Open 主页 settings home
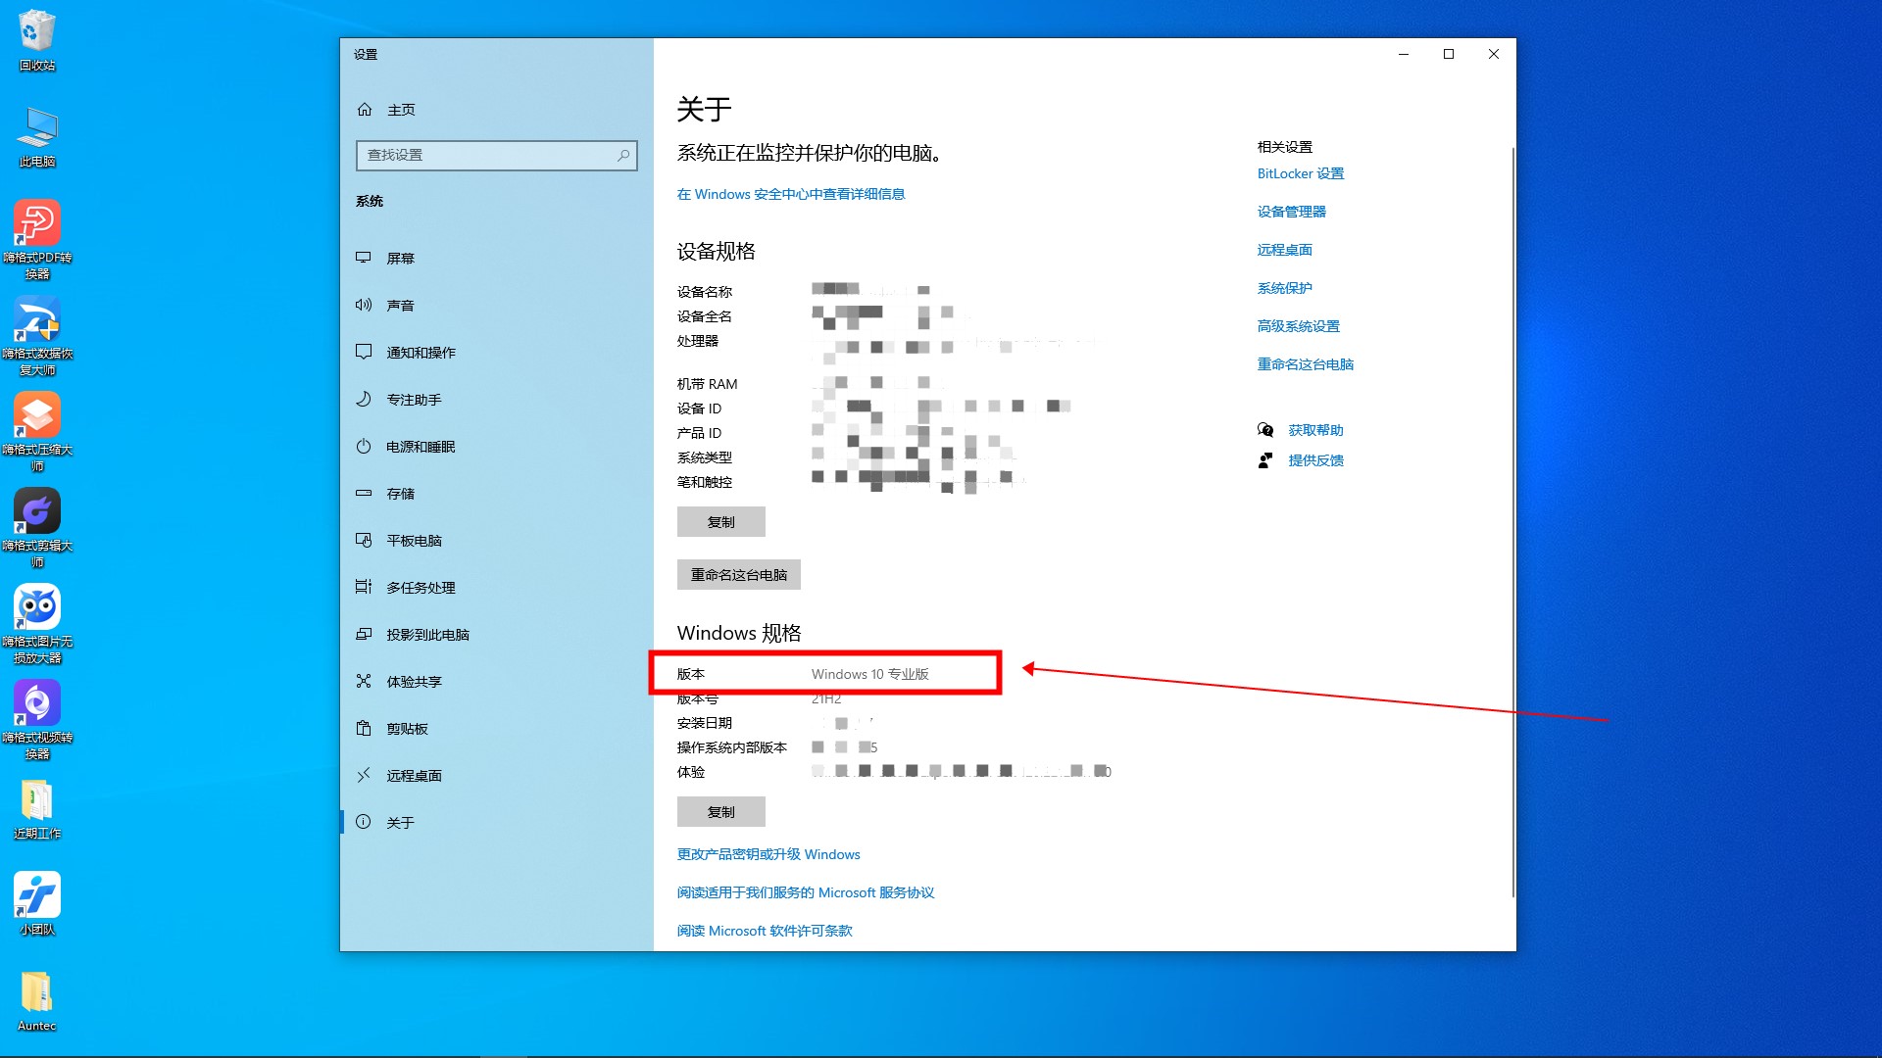Image resolution: width=1882 pixels, height=1058 pixels. [497, 110]
